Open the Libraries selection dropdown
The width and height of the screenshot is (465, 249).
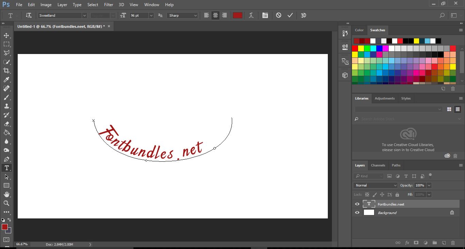pos(398,109)
